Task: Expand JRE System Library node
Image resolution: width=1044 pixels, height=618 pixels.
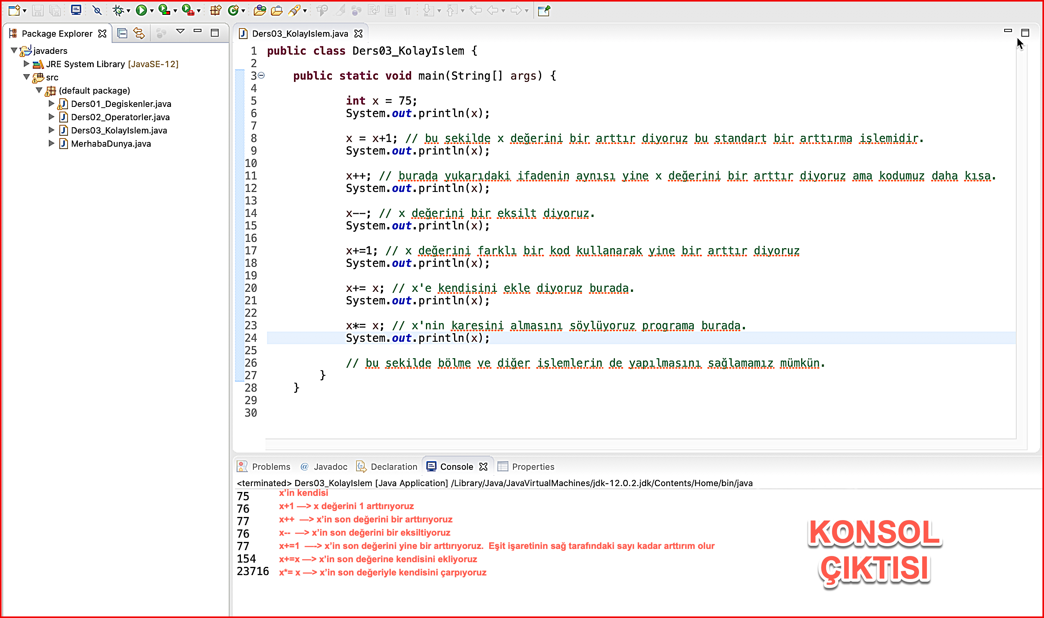Action: tap(26, 64)
